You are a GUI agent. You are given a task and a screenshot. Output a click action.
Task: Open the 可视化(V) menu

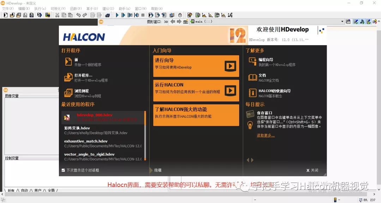click(x=58, y=8)
